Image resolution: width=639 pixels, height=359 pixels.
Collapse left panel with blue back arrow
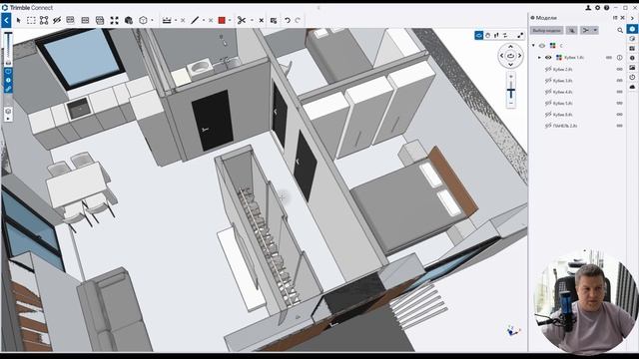pos(6,20)
